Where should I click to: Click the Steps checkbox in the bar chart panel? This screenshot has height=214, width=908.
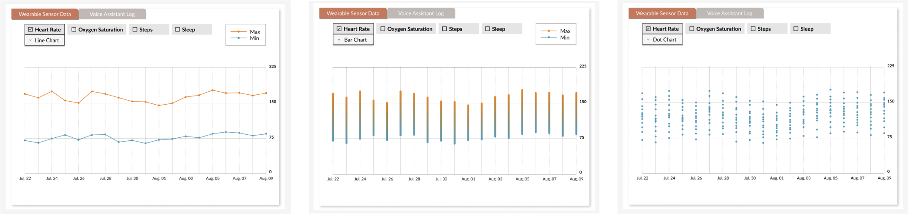(x=444, y=29)
